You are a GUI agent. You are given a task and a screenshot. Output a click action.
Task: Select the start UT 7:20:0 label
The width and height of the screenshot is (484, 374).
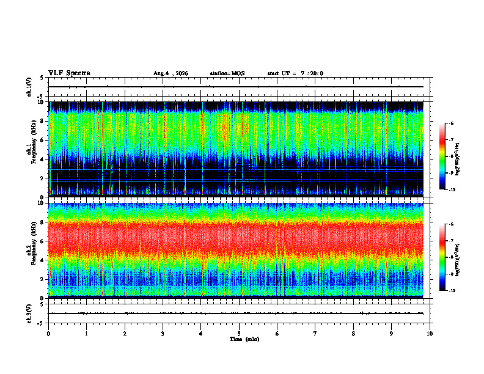tap(295, 73)
